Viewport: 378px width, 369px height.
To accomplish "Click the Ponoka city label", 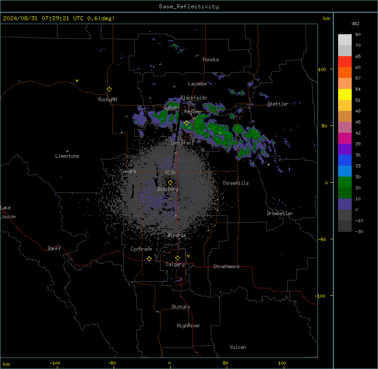I will [x=210, y=60].
